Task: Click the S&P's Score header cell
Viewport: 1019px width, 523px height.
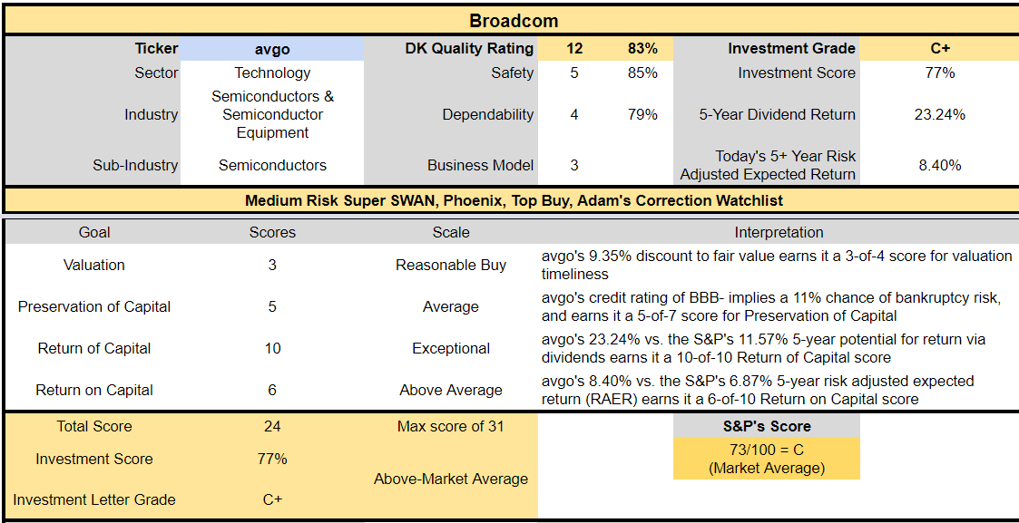Action: click(767, 426)
